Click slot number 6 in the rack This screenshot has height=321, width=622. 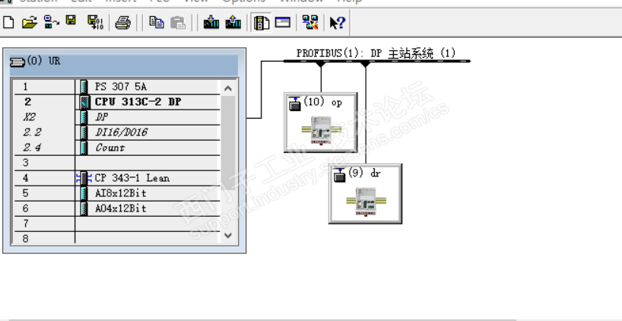pyautogui.click(x=25, y=208)
